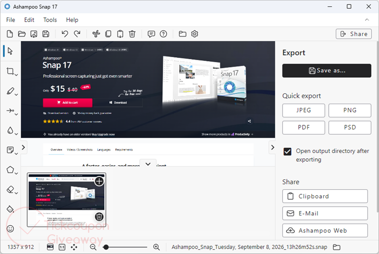The width and height of the screenshot is (379, 254).
Task: Select the blur droplet tool
Action: point(10,130)
